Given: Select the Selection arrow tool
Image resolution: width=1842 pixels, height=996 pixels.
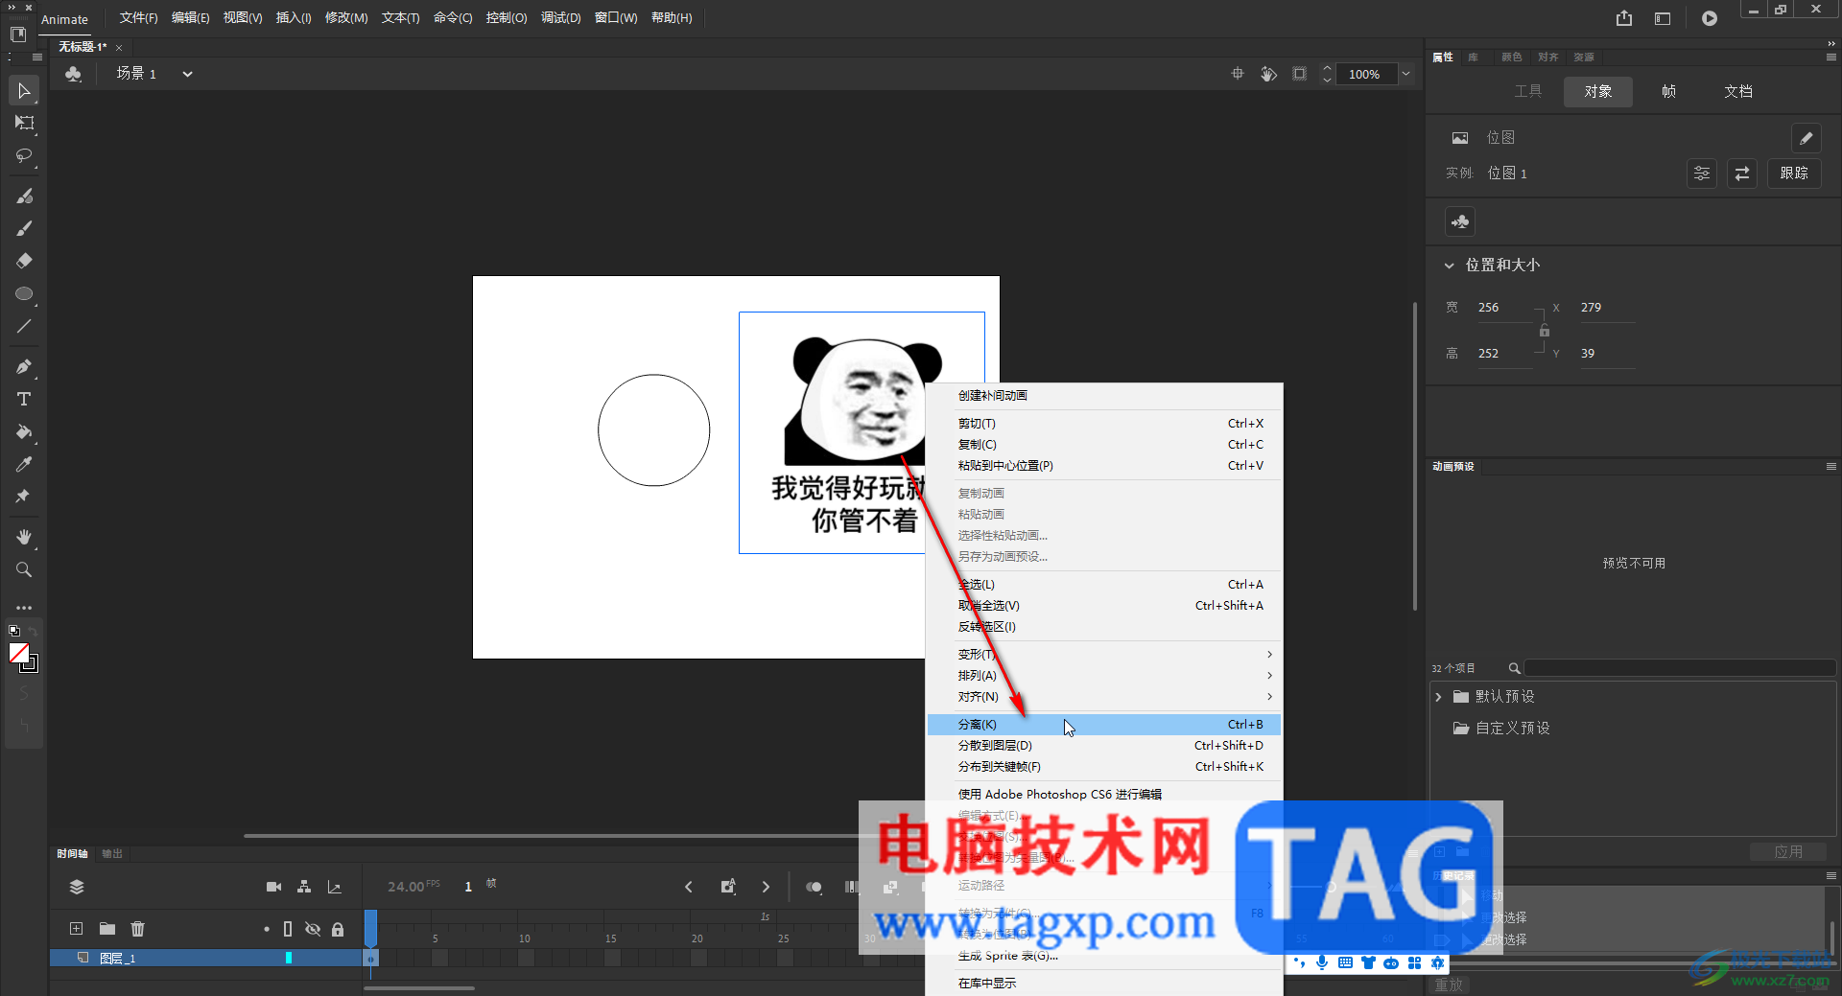Looking at the screenshot, I should pyautogui.click(x=24, y=91).
